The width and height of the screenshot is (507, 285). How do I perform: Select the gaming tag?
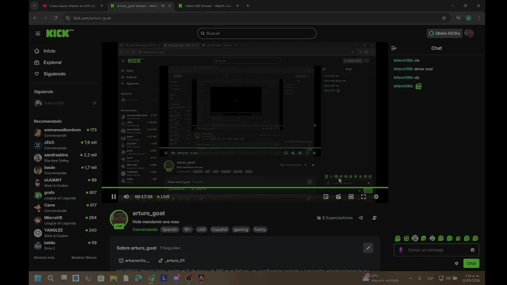click(x=241, y=230)
